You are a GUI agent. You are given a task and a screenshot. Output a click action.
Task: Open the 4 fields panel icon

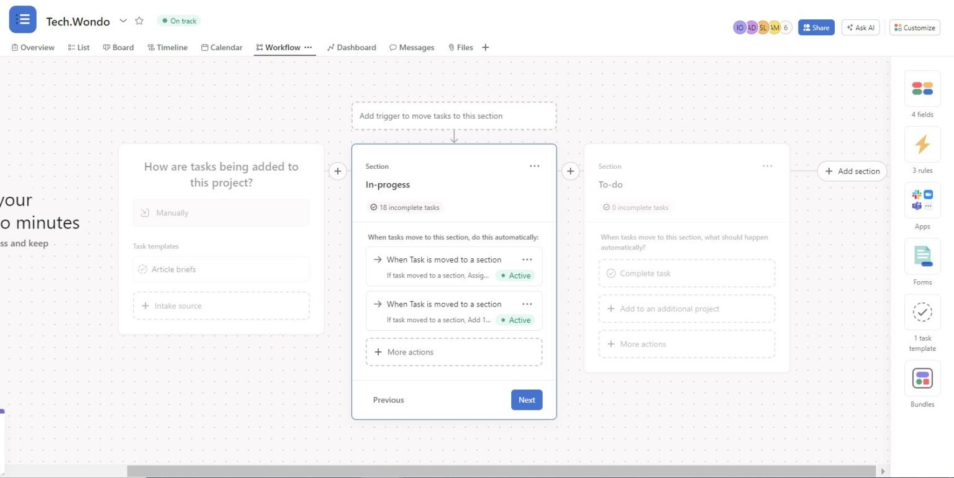point(922,88)
